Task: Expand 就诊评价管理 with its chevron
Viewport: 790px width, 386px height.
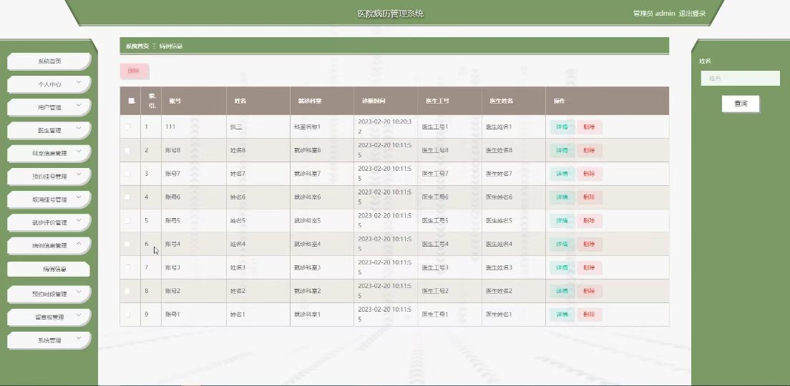Action: click(79, 220)
